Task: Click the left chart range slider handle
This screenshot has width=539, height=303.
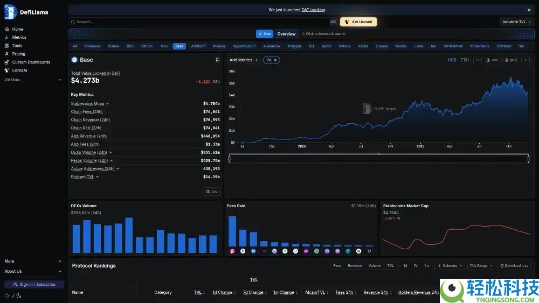Action: (x=229, y=159)
